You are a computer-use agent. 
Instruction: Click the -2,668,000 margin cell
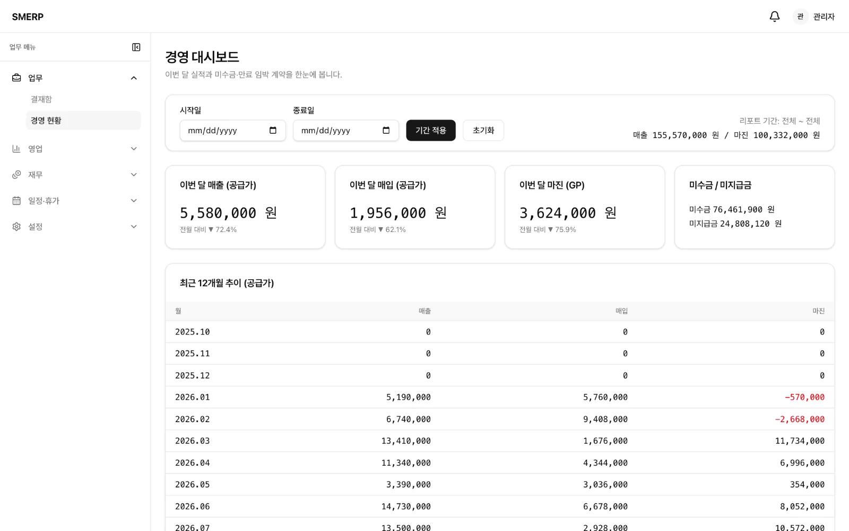coord(800,419)
